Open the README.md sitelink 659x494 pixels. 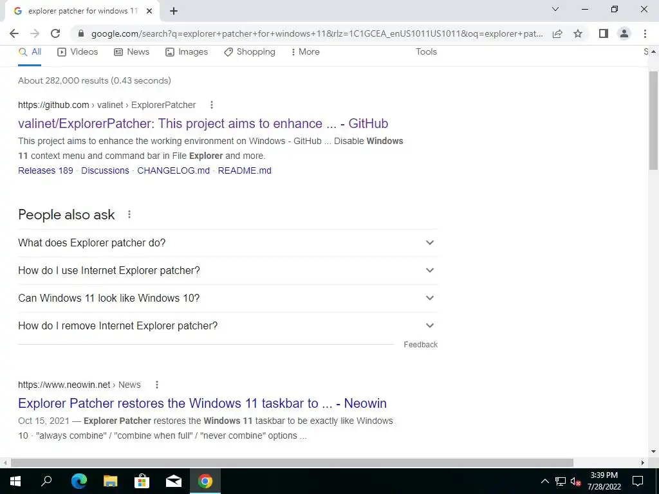point(245,170)
